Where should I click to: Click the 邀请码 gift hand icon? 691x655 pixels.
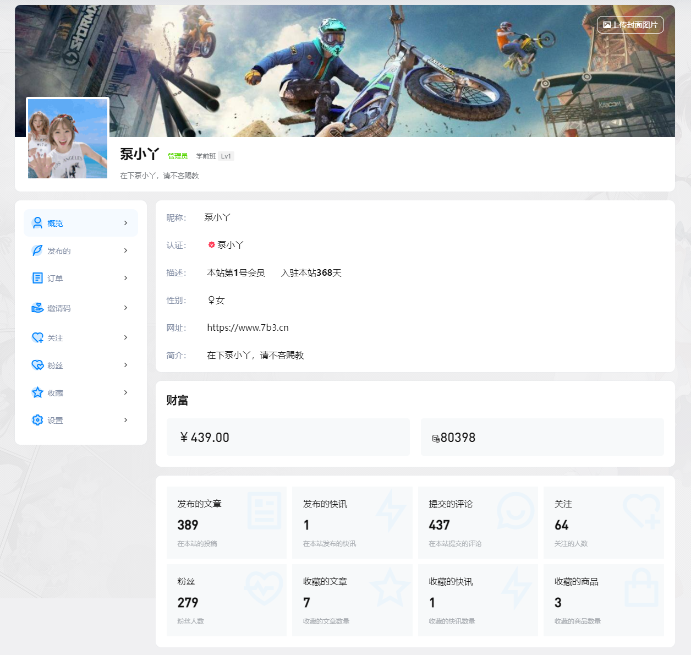click(37, 308)
